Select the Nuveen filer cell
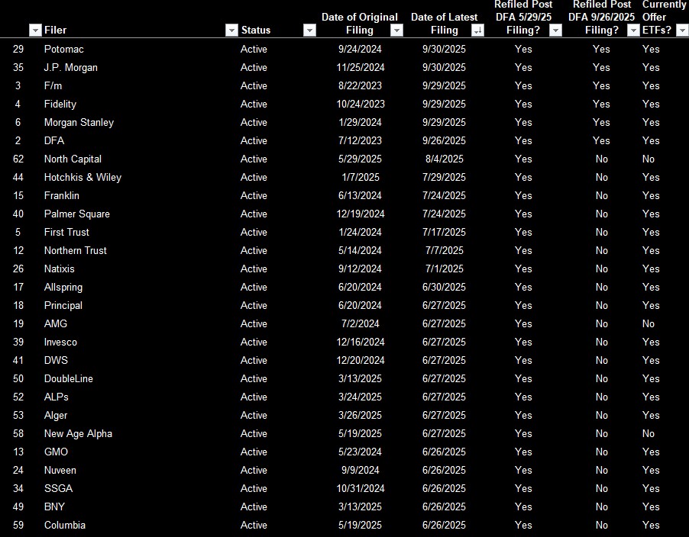Image resolution: width=689 pixels, height=537 pixels. [60, 470]
